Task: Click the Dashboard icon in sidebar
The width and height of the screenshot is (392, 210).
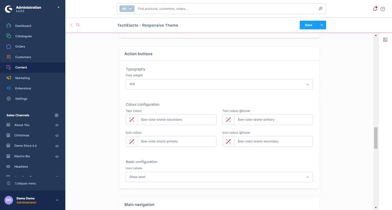Action: coord(9,26)
